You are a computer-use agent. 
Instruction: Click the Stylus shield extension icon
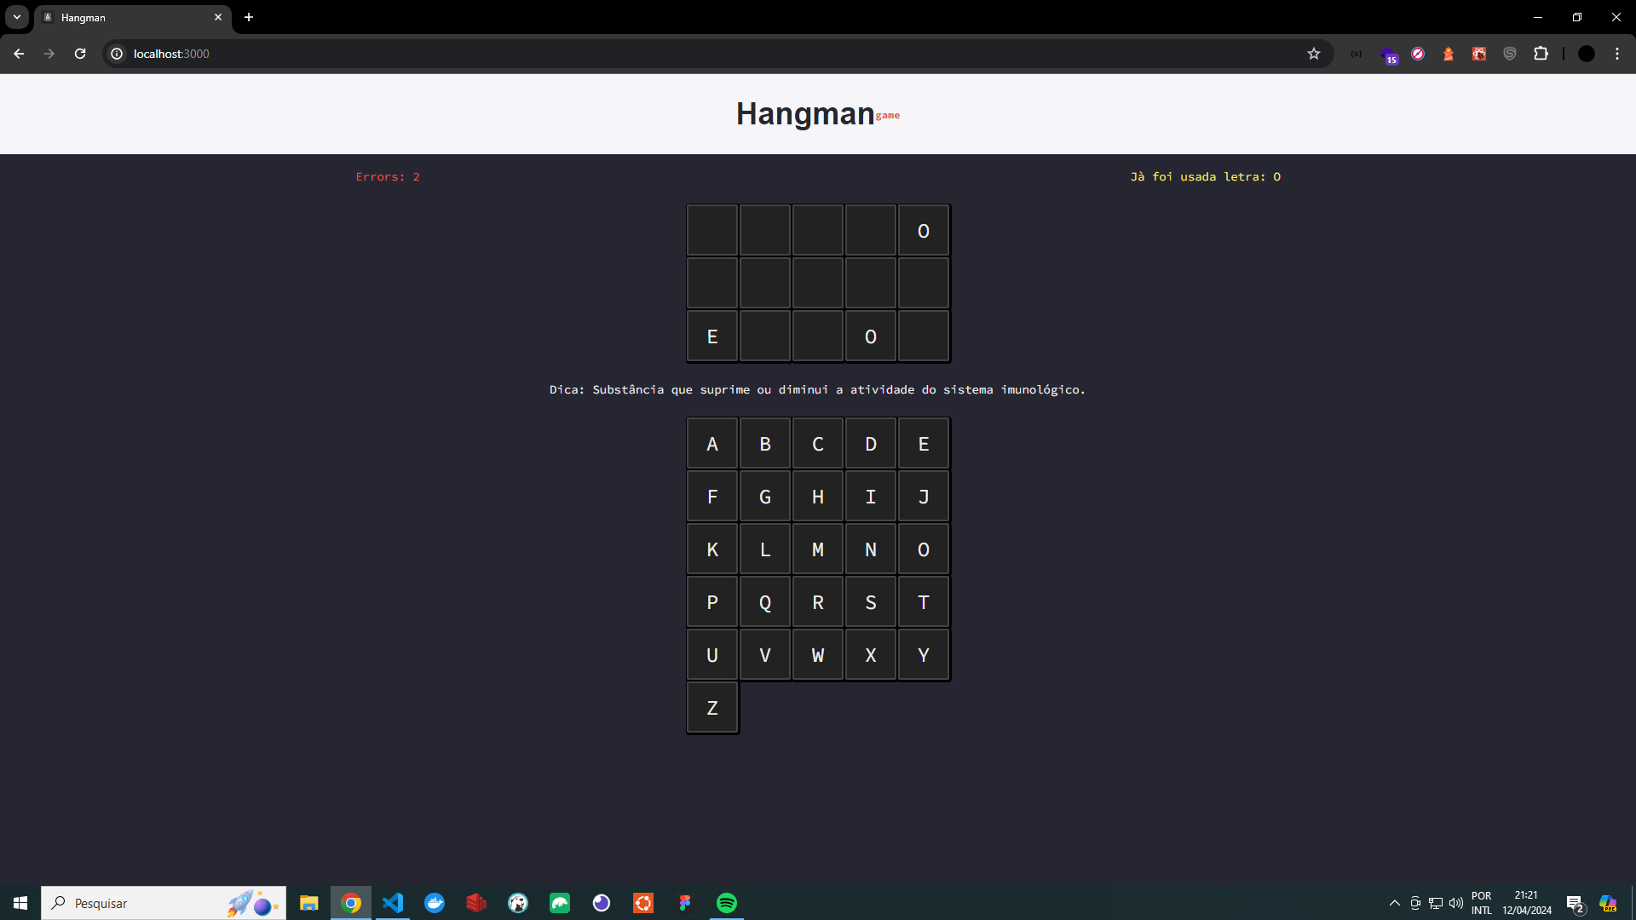point(1509,54)
